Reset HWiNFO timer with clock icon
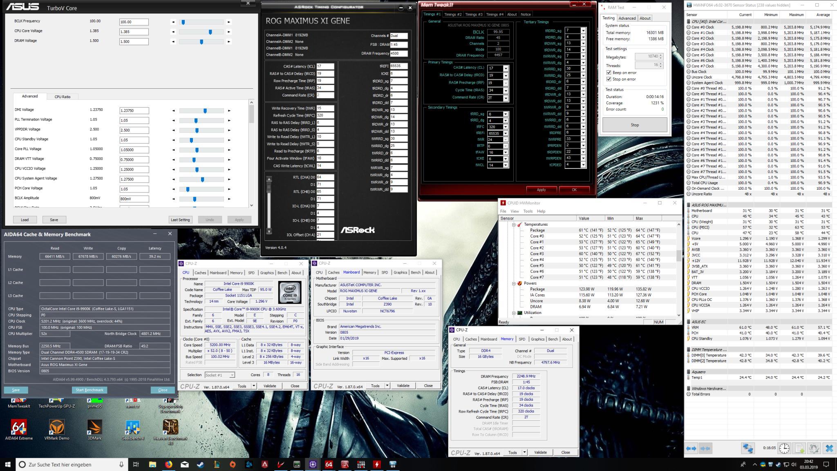The width and height of the screenshot is (837, 471). click(784, 449)
